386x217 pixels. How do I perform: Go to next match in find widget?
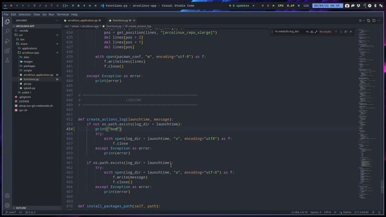point(341,32)
